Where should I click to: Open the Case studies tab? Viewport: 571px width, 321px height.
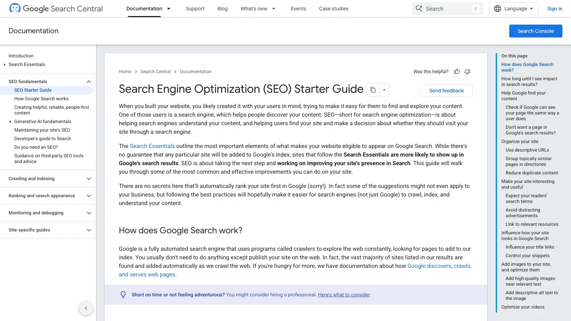334,9
